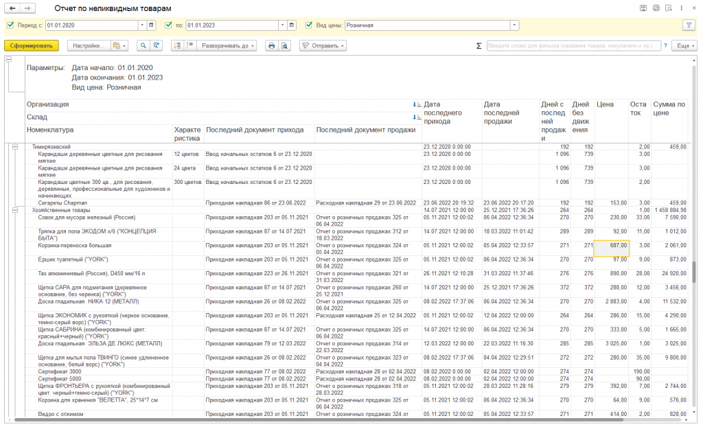
Task: Uncheck the 'Вид цены' checkbox
Action: coord(309,25)
